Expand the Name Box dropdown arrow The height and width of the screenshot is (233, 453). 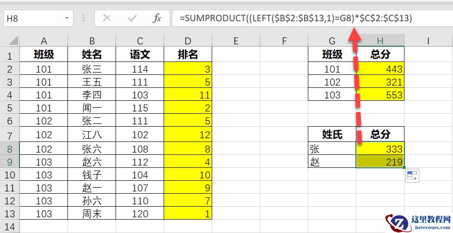pos(67,18)
